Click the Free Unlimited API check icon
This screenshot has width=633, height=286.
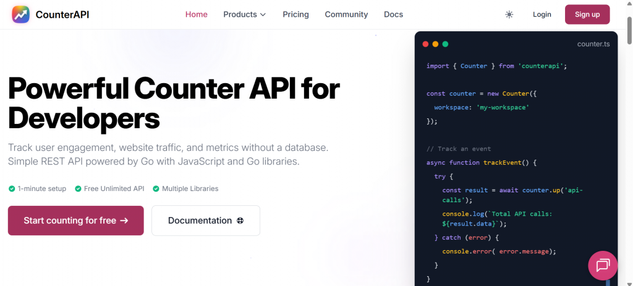click(x=78, y=189)
